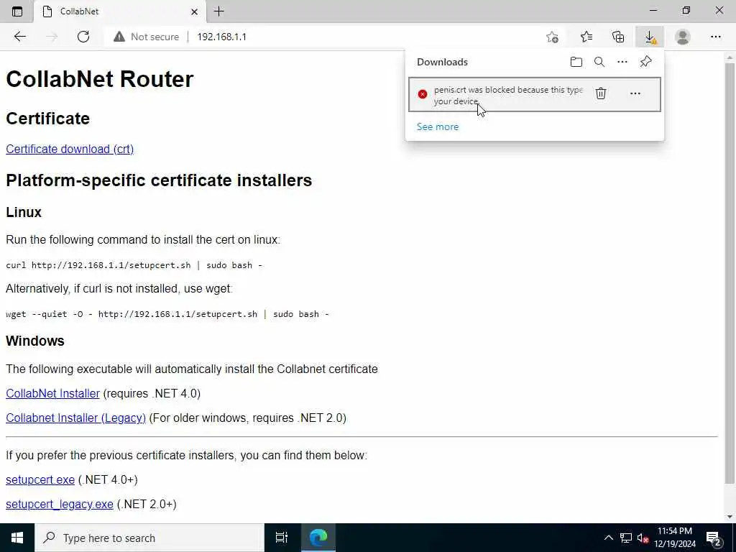This screenshot has height=552, width=736.
Task: Open the notification center icon
Action: click(x=713, y=538)
